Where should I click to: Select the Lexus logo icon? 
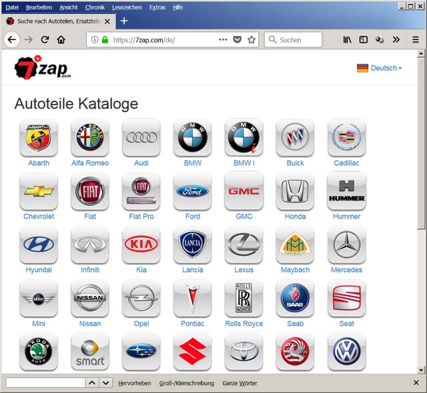pyautogui.click(x=244, y=245)
